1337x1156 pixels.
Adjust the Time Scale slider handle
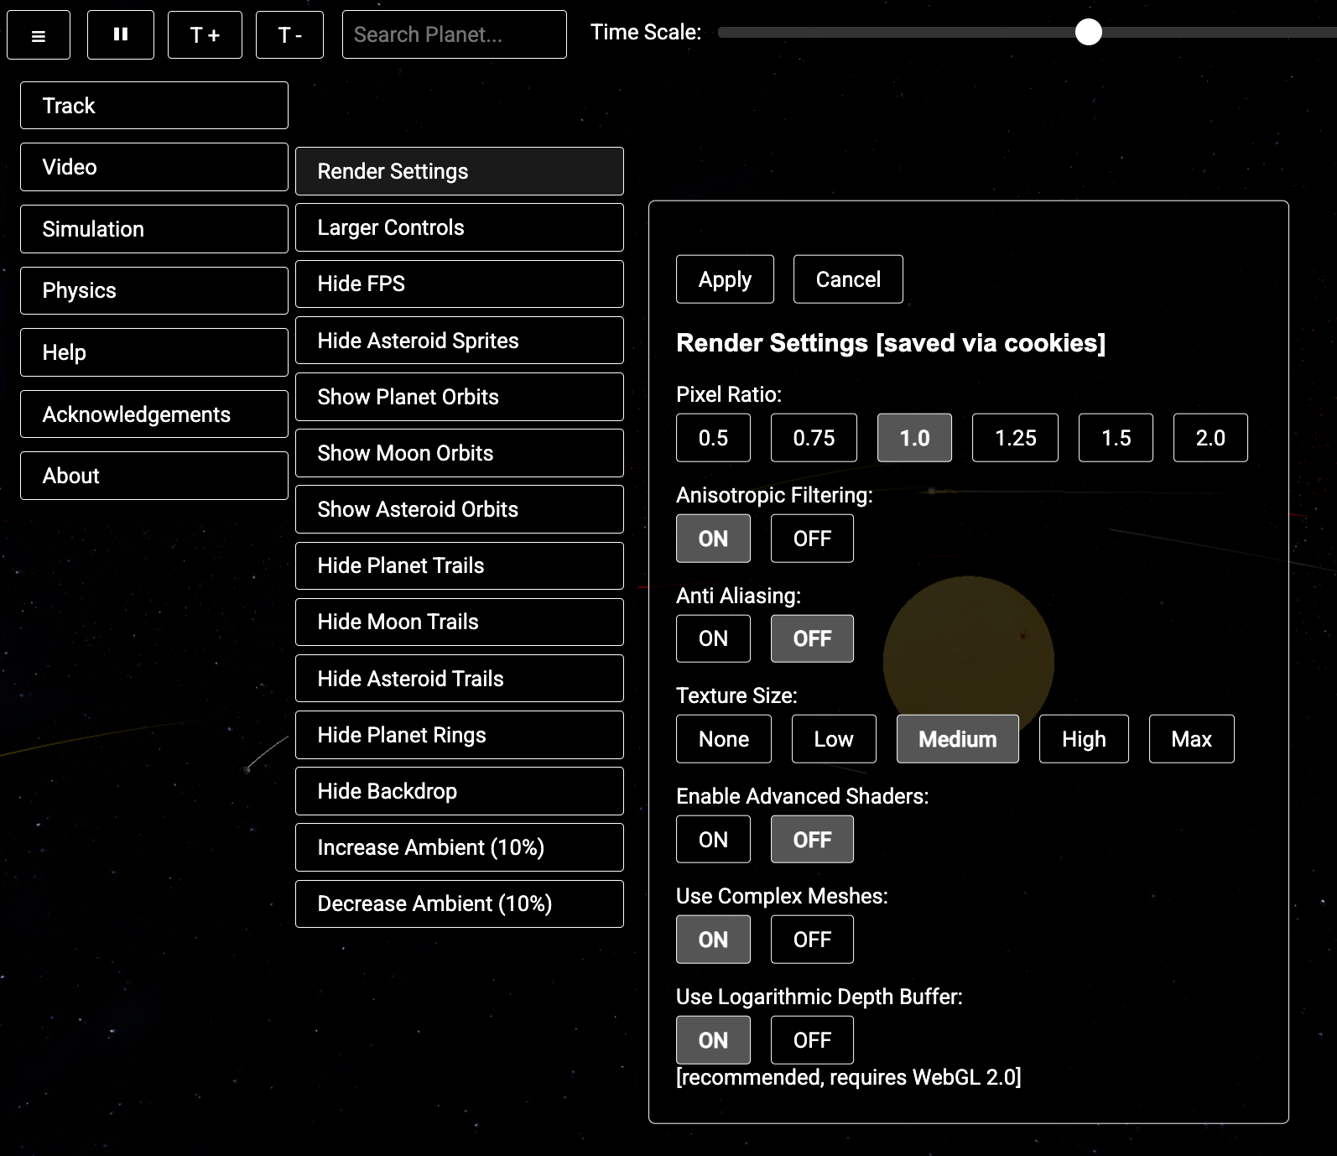tap(1088, 33)
